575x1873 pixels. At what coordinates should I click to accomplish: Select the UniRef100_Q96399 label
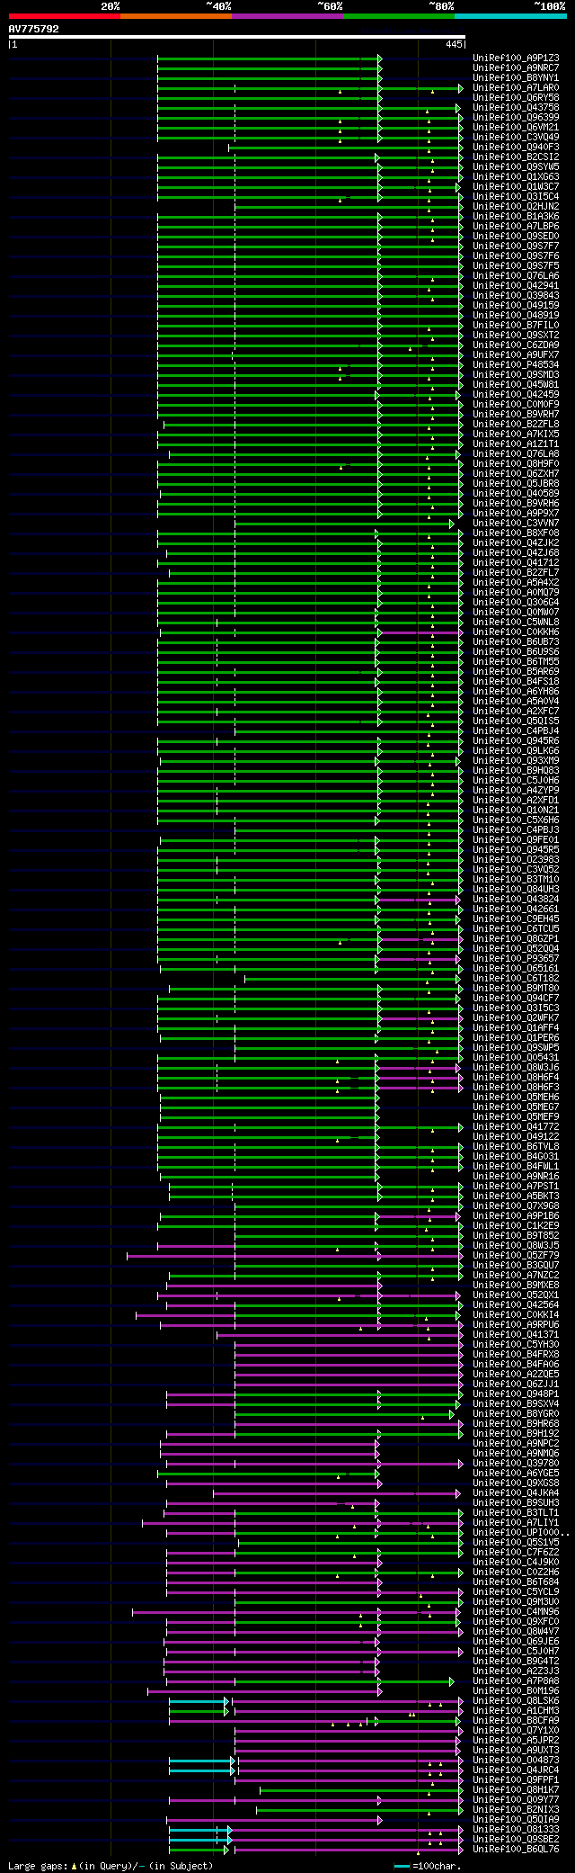point(516,117)
